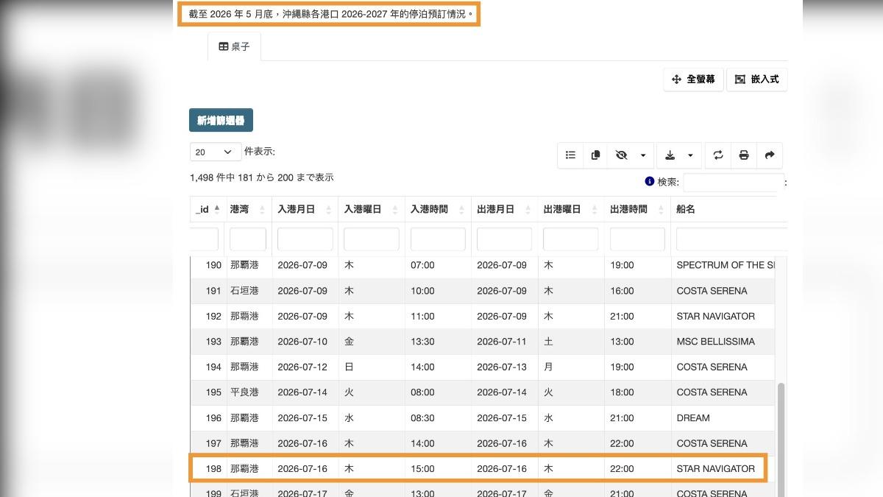Image resolution: width=883 pixels, height=497 pixels.
Task: Sort by the 港湾 column header
Action: [248, 210]
